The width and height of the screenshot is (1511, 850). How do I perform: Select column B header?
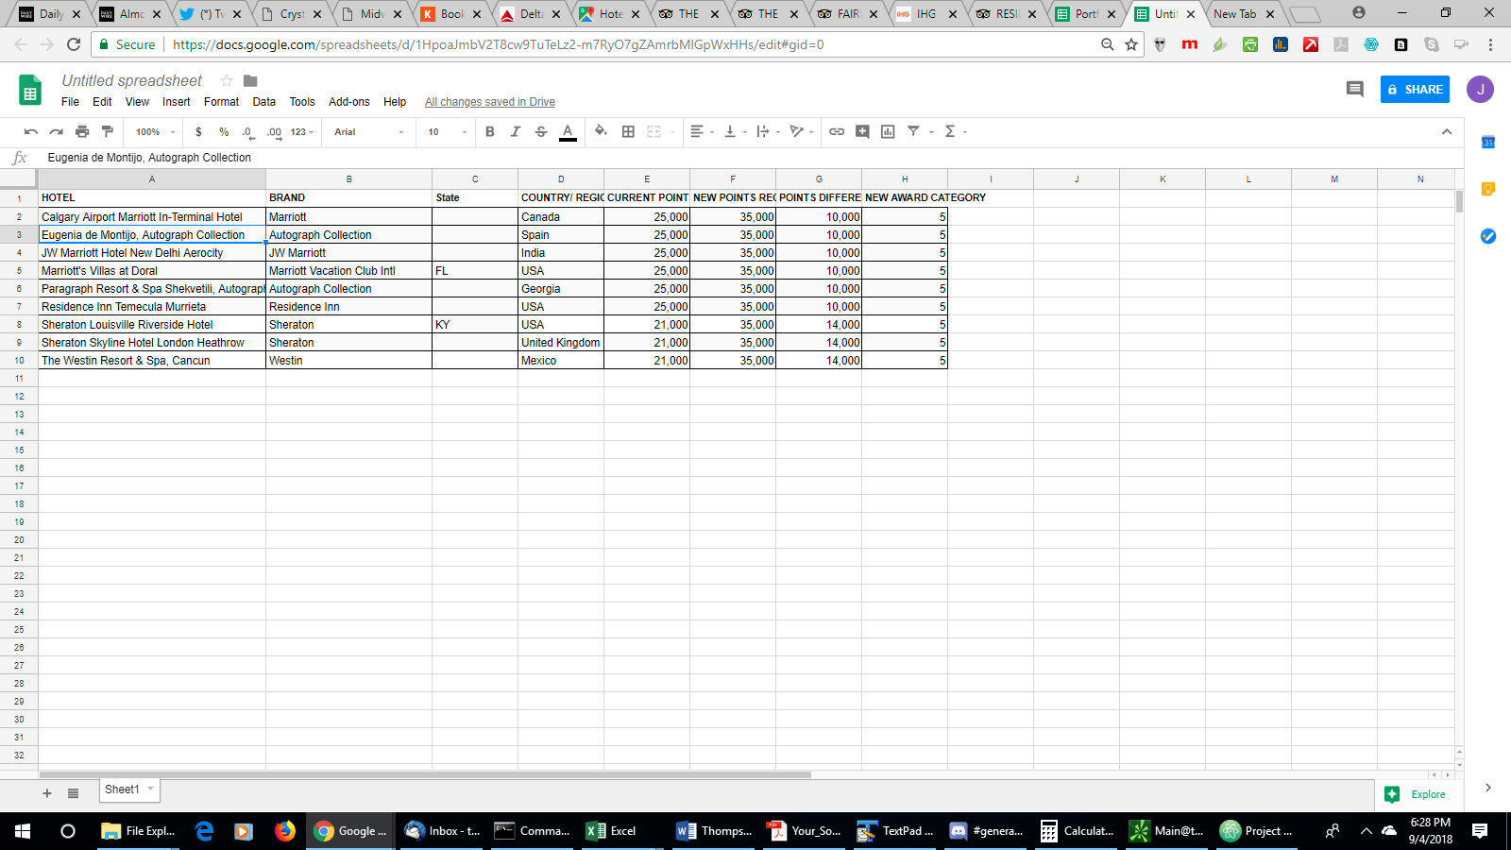(x=348, y=178)
